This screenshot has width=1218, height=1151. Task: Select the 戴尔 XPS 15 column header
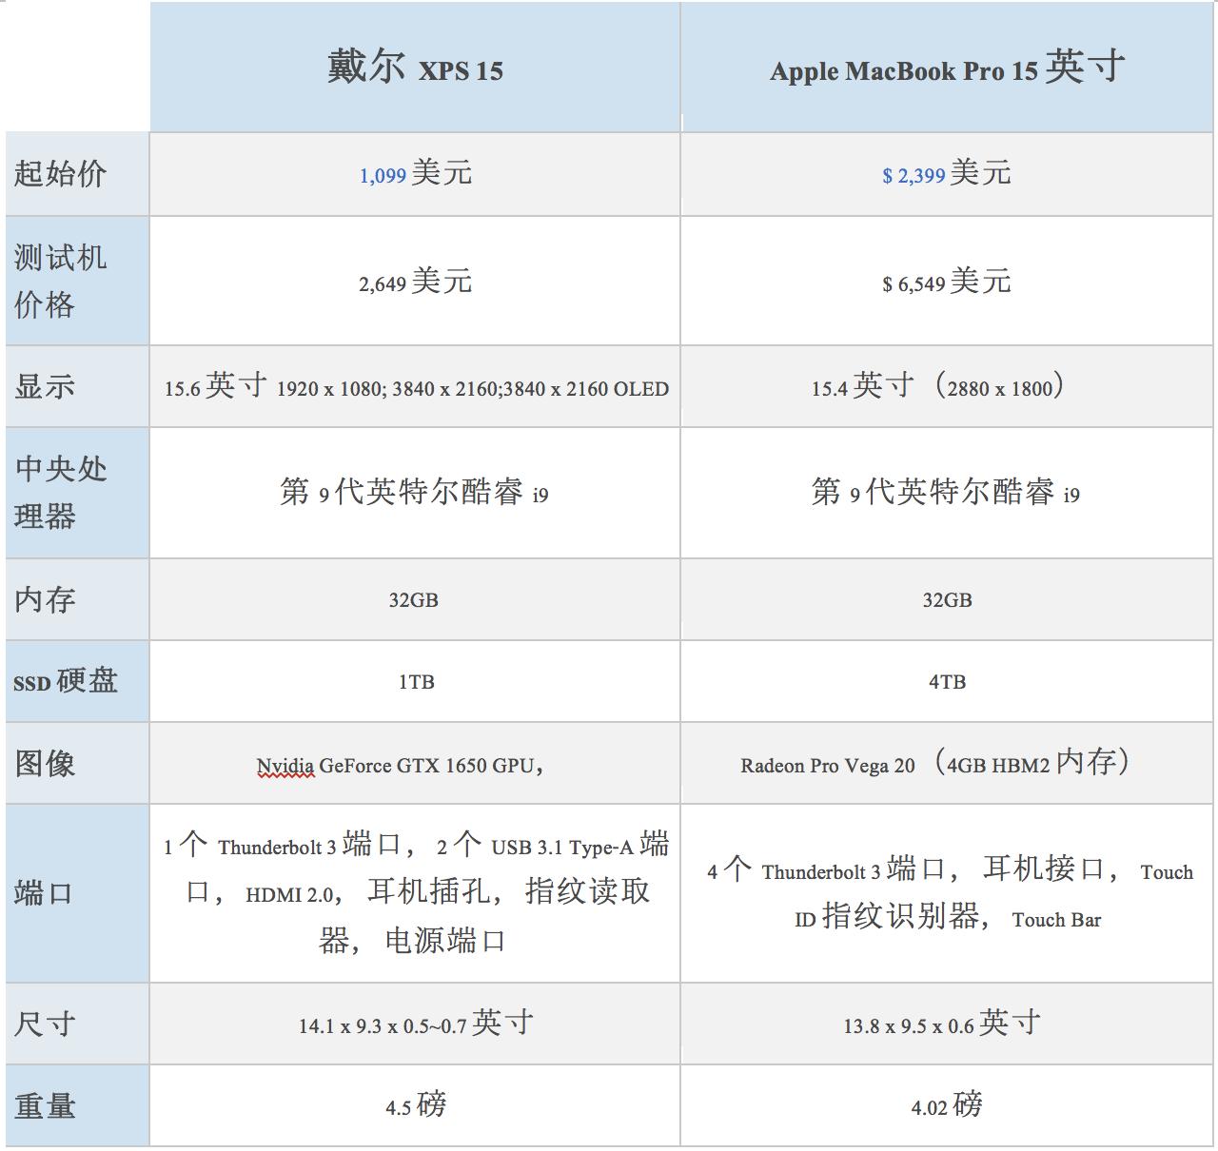[413, 67]
